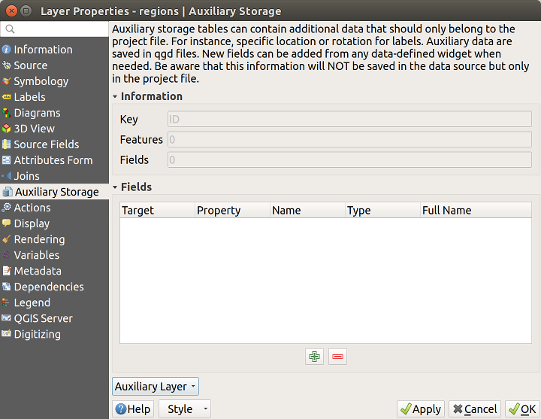Image resolution: width=541 pixels, height=419 pixels.
Task: Open the Joins section
Action: pyautogui.click(x=26, y=176)
